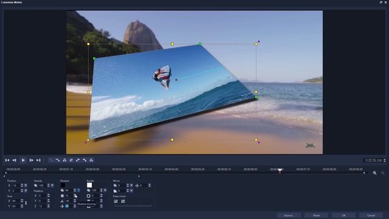
Task: Click the 00:00:02:00 mark on the ruler
Action: click(x=92, y=169)
